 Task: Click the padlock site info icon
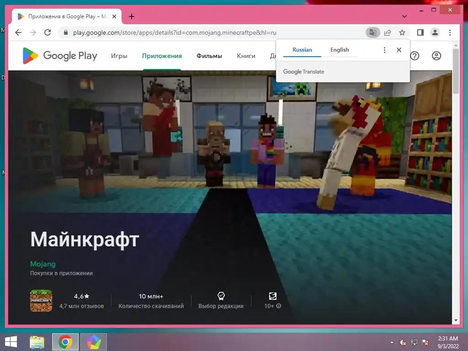click(66, 32)
